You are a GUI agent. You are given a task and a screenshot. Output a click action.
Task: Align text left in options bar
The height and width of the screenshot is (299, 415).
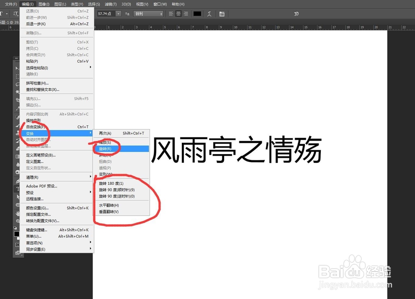(171, 14)
